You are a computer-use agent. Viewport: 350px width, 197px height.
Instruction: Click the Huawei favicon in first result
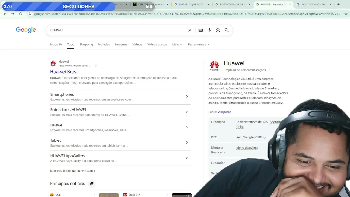click(x=53, y=64)
